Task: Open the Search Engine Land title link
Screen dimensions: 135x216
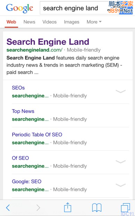Action: point(48,42)
